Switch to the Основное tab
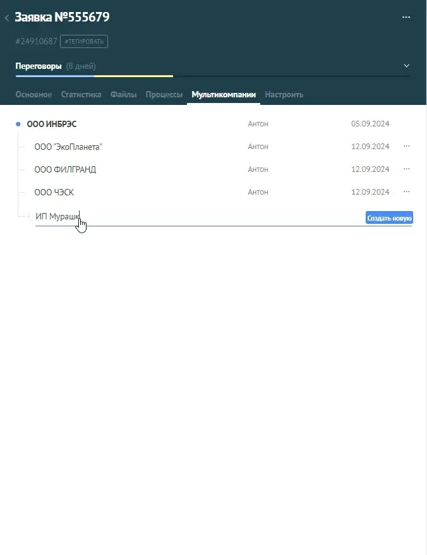This screenshot has width=427, height=555. pos(33,95)
